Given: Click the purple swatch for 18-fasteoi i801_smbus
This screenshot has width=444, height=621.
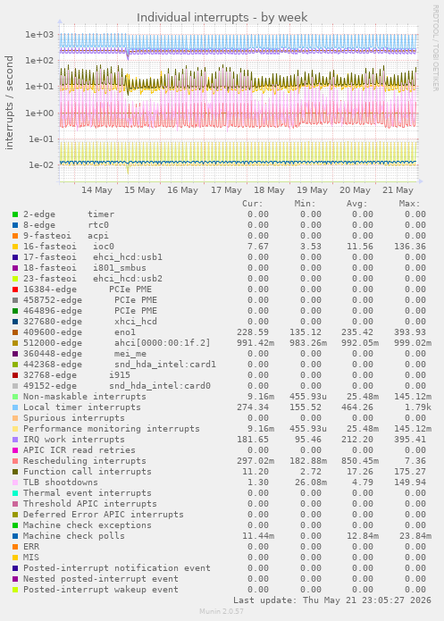Looking at the screenshot, I should click(15, 268).
